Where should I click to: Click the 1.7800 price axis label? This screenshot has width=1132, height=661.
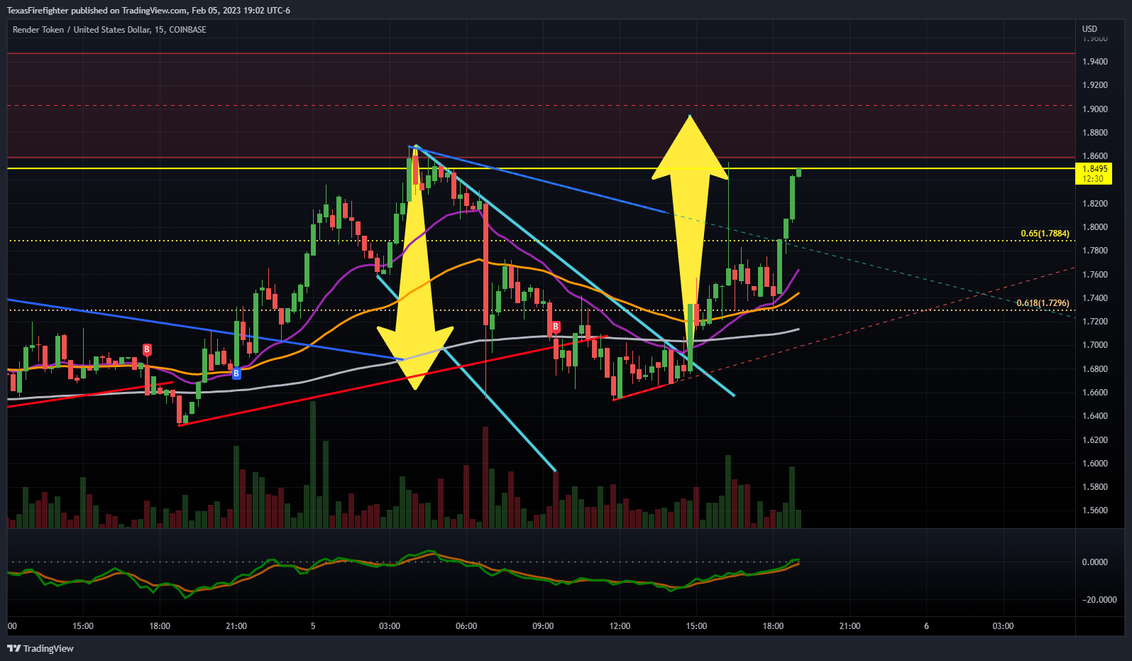pos(1094,251)
